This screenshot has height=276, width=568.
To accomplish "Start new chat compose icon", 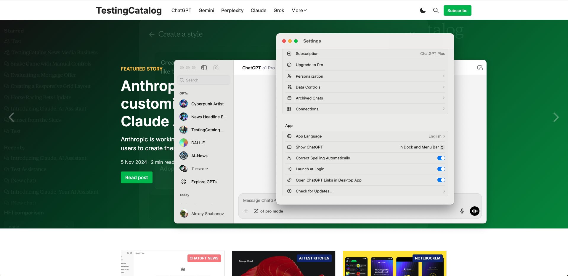I will click(x=216, y=68).
